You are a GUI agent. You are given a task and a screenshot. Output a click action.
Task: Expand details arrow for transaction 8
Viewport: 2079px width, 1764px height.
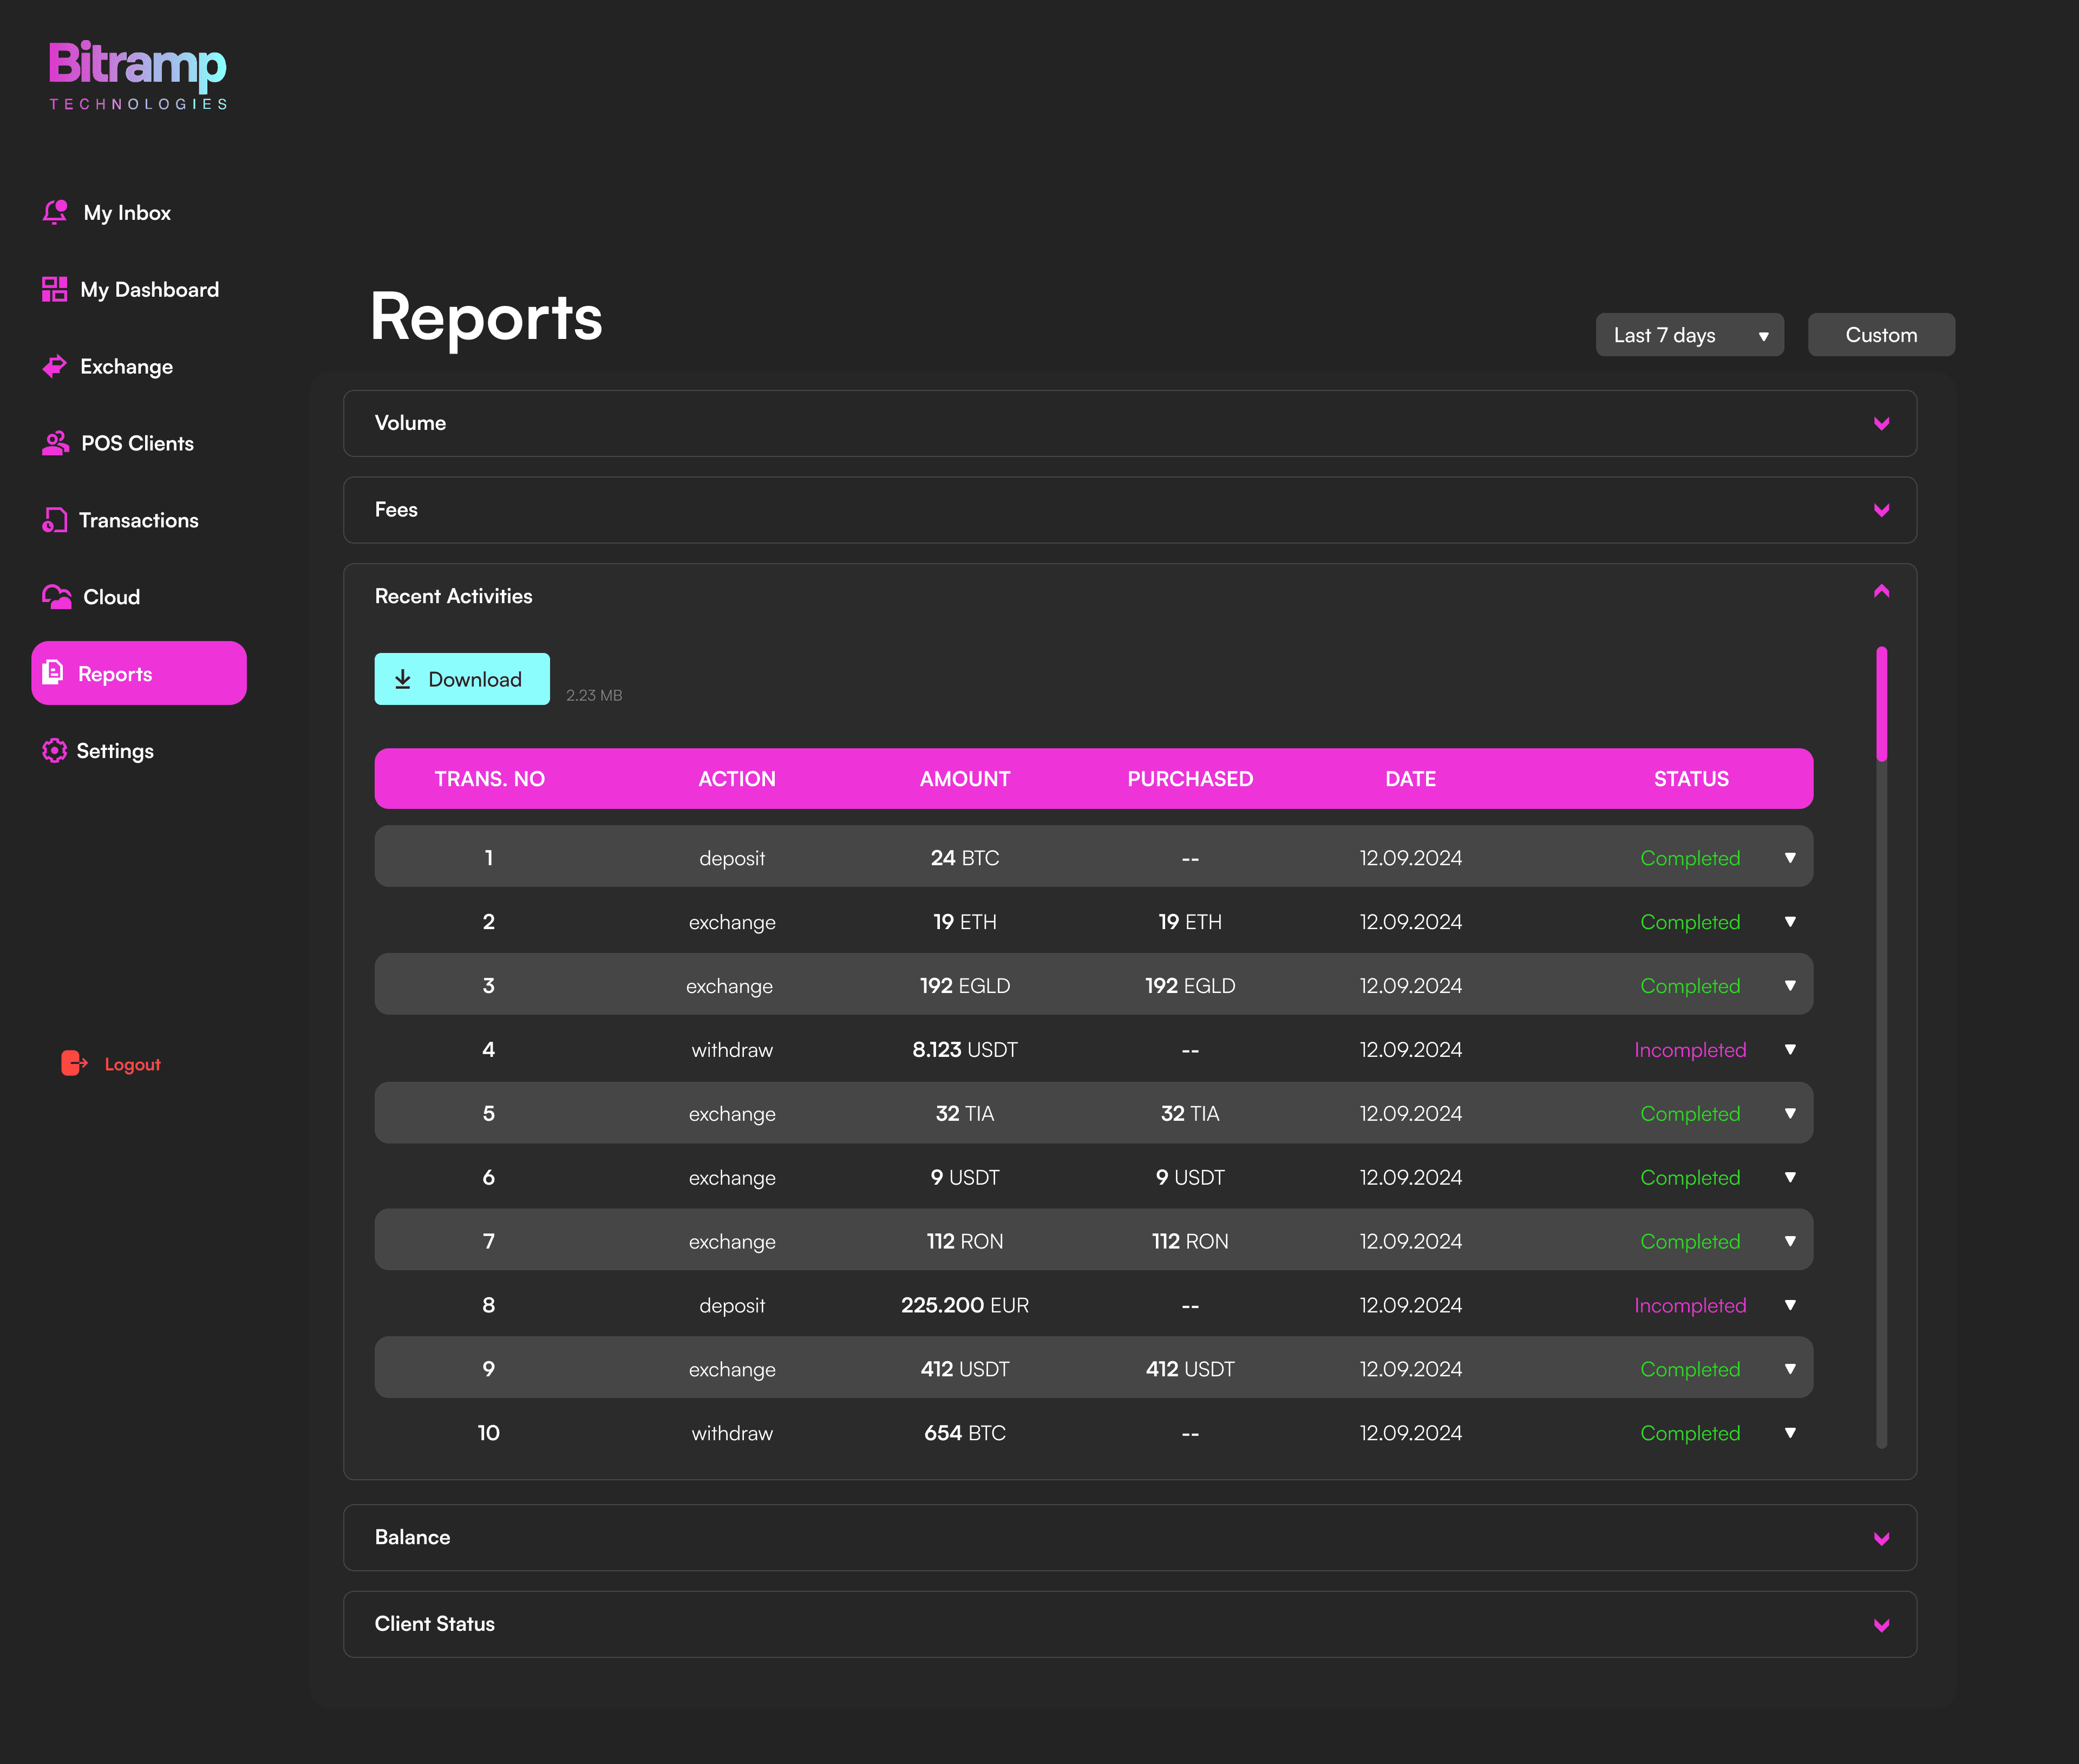(1790, 1305)
